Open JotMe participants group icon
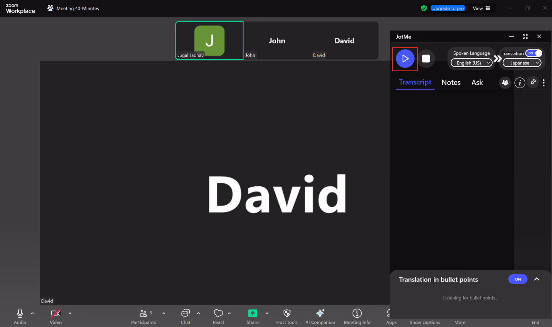This screenshot has width=552, height=327. point(505,83)
